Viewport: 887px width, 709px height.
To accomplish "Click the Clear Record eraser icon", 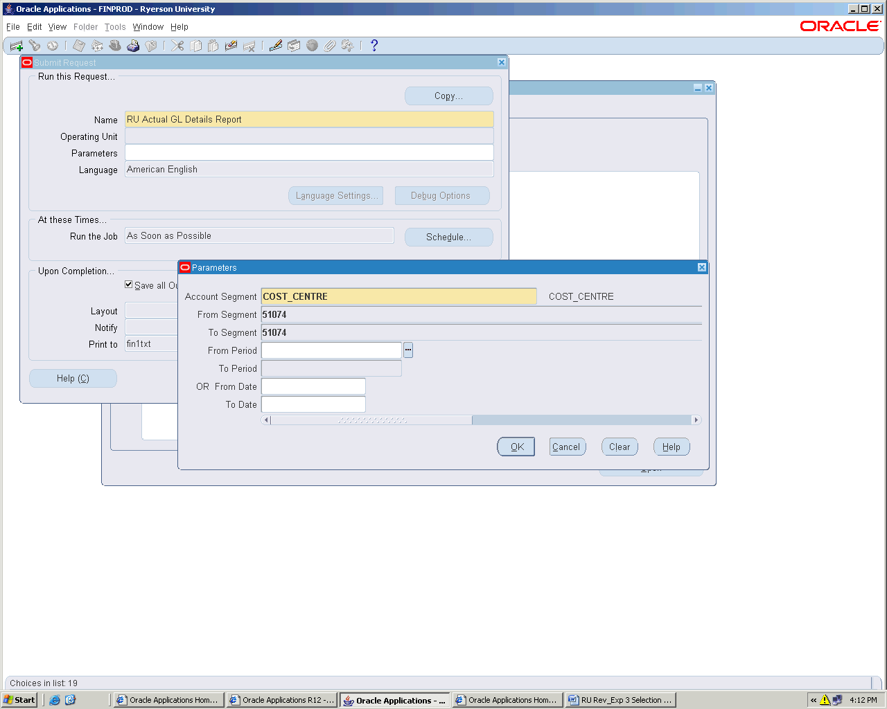I will [x=231, y=46].
